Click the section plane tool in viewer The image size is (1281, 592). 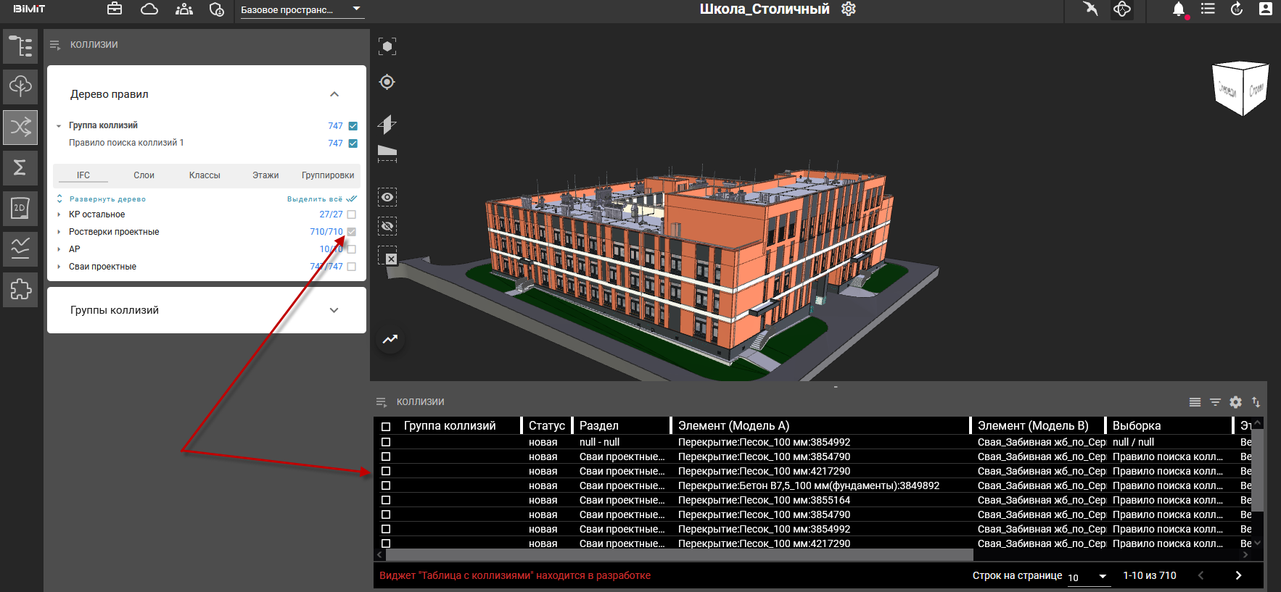387,125
